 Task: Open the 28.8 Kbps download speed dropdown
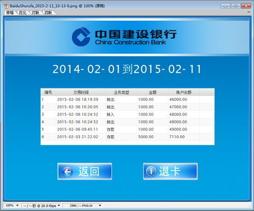[x=42, y=205]
